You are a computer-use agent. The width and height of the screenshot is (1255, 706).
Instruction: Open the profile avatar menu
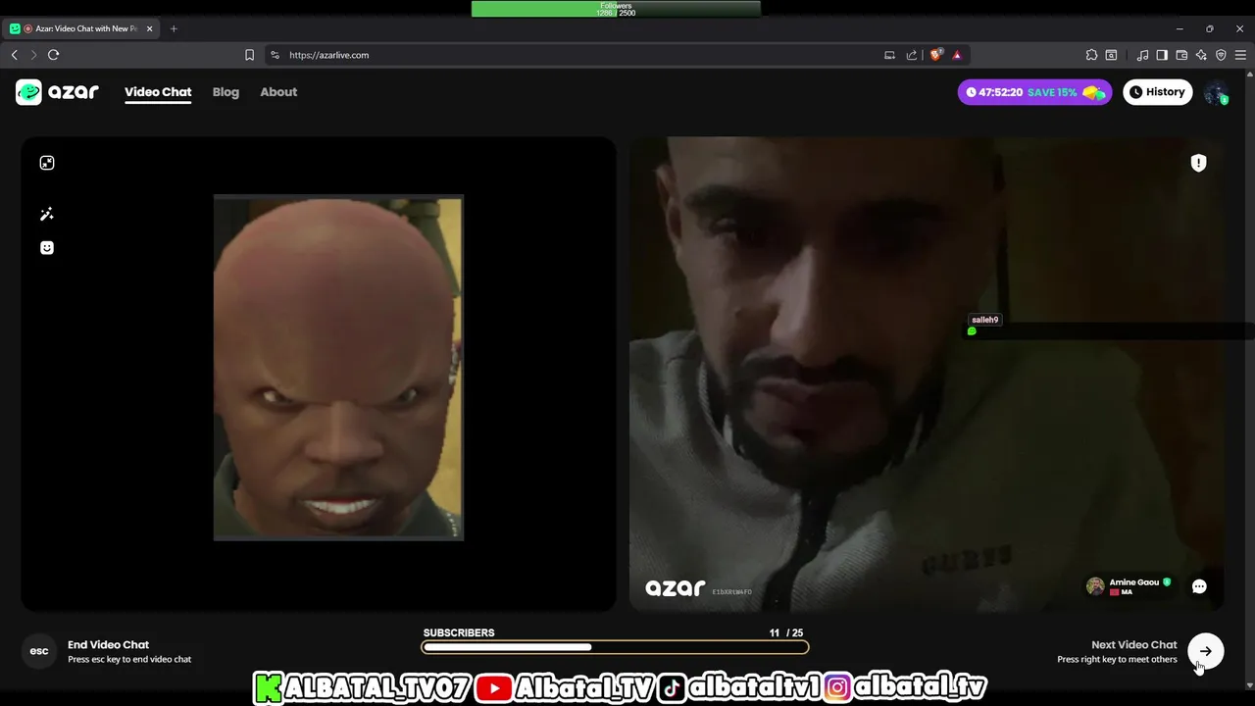[1216, 92]
